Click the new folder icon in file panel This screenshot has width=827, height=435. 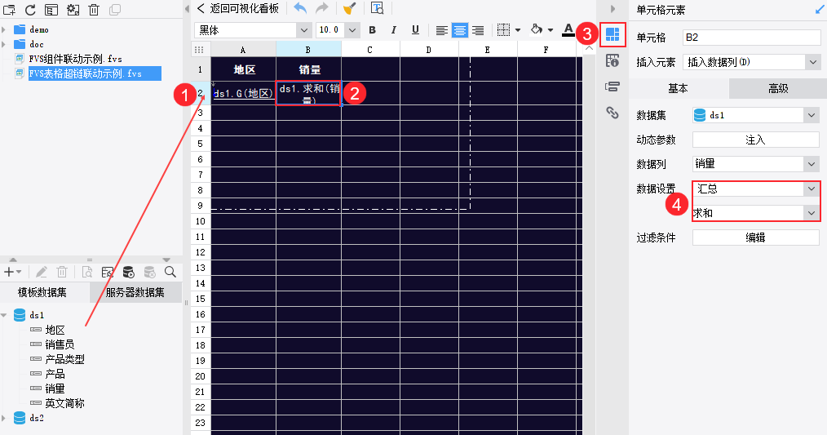(x=10, y=10)
